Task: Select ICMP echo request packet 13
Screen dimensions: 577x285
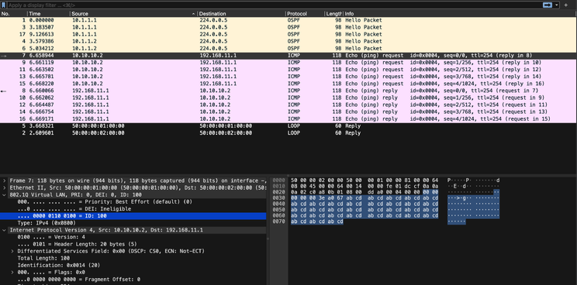Action: click(x=288, y=77)
